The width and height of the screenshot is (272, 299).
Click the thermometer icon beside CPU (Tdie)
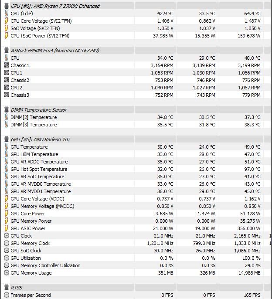coord(6,14)
